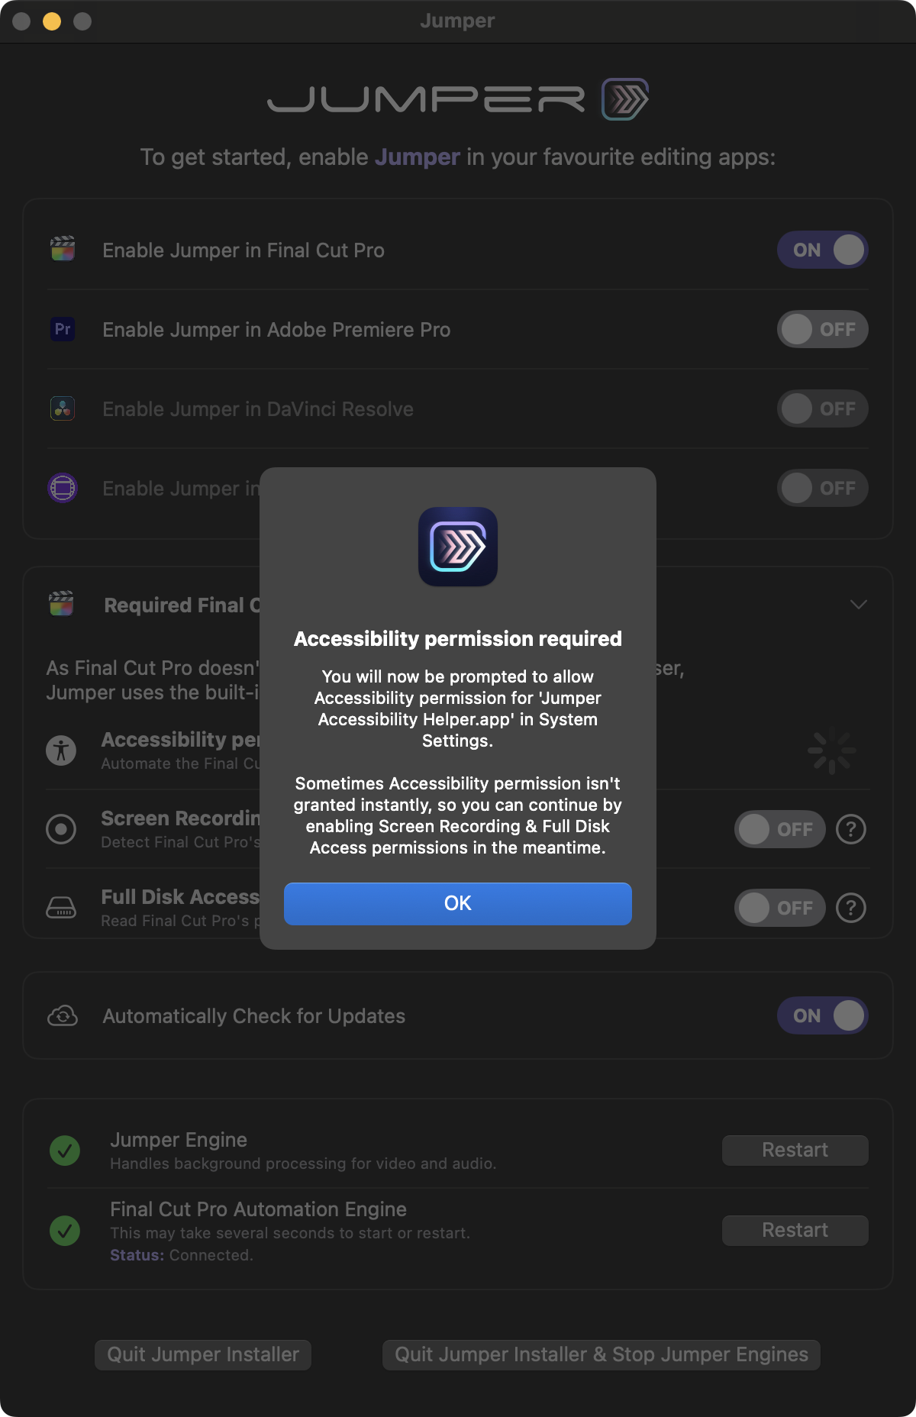This screenshot has width=916, height=1417.
Task: Disable Jumper in Final Cut Pro
Action: coord(822,250)
